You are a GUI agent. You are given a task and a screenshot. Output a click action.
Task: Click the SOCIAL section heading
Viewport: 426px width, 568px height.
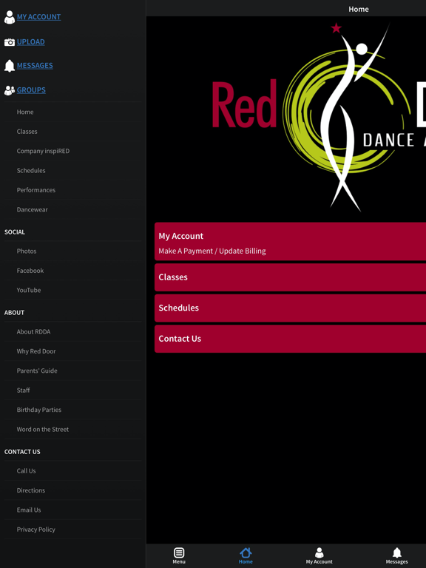15,232
